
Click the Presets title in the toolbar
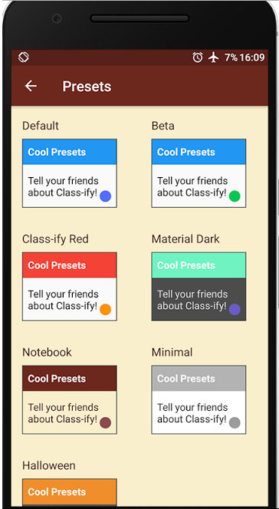(x=87, y=87)
